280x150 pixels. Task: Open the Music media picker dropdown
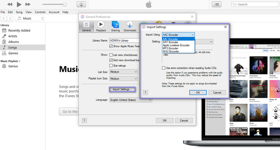pyautogui.click(x=30, y=18)
